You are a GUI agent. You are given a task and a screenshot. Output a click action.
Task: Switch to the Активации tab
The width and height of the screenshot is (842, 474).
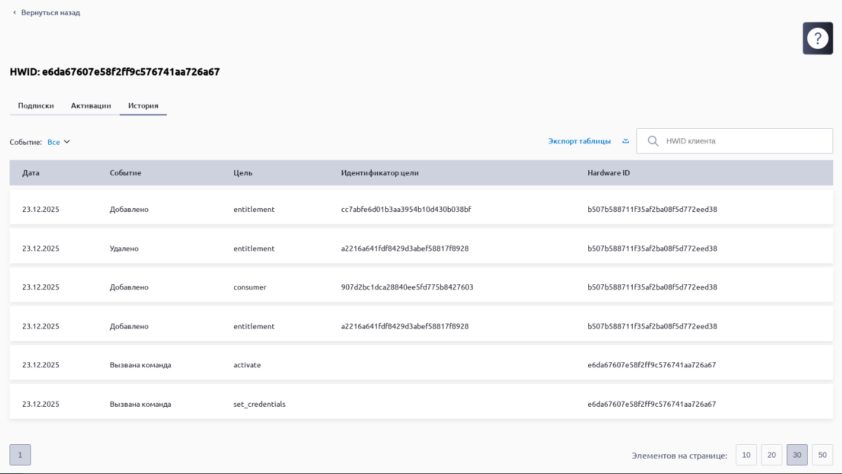[x=91, y=106]
